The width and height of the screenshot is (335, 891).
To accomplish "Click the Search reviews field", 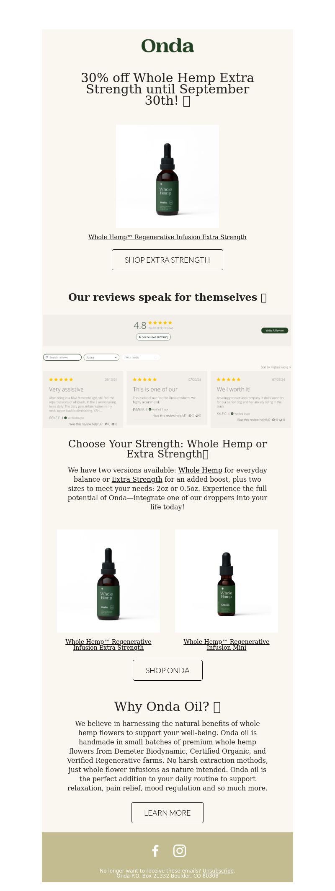I will click(x=62, y=357).
